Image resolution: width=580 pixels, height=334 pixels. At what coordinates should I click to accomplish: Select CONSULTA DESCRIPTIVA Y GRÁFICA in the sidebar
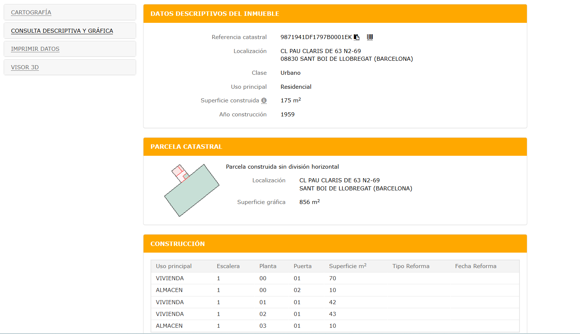[x=62, y=31]
